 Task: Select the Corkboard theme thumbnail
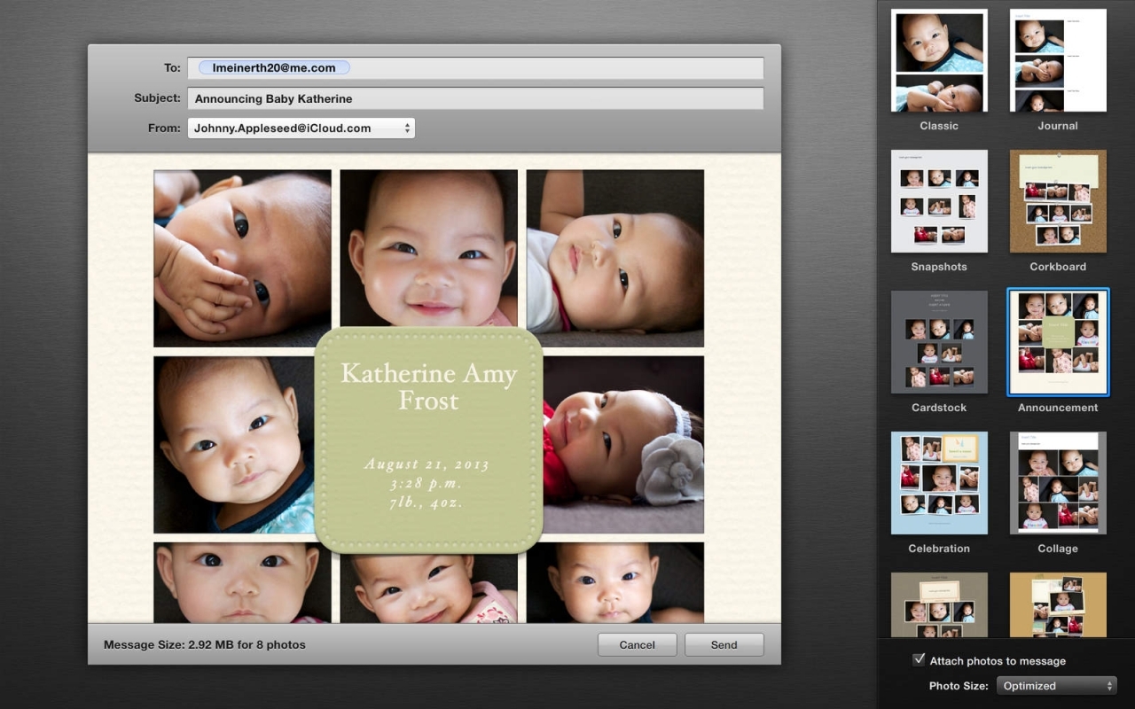(x=1058, y=201)
